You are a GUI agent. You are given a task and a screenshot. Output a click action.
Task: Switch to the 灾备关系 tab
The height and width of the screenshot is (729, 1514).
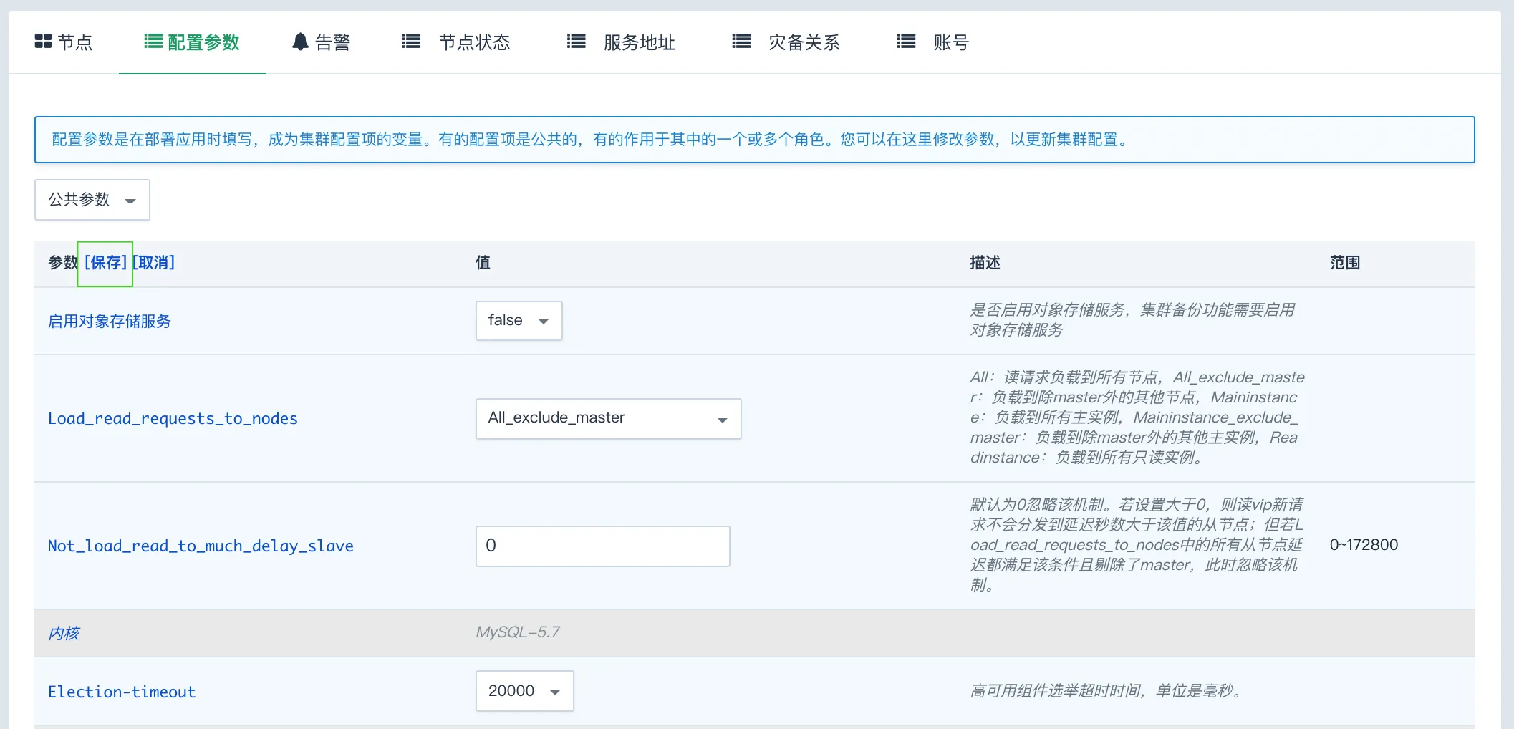click(803, 43)
